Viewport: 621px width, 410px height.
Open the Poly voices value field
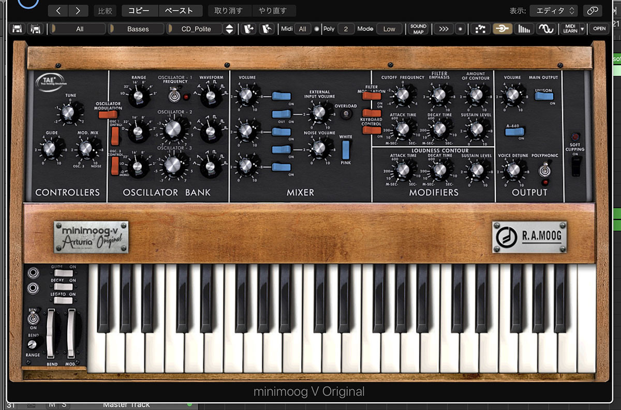pyautogui.click(x=346, y=29)
